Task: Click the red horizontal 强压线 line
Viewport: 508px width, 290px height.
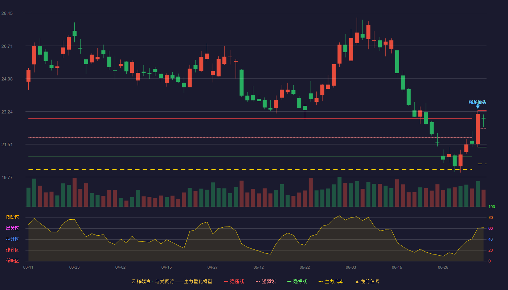Action: 250,119
